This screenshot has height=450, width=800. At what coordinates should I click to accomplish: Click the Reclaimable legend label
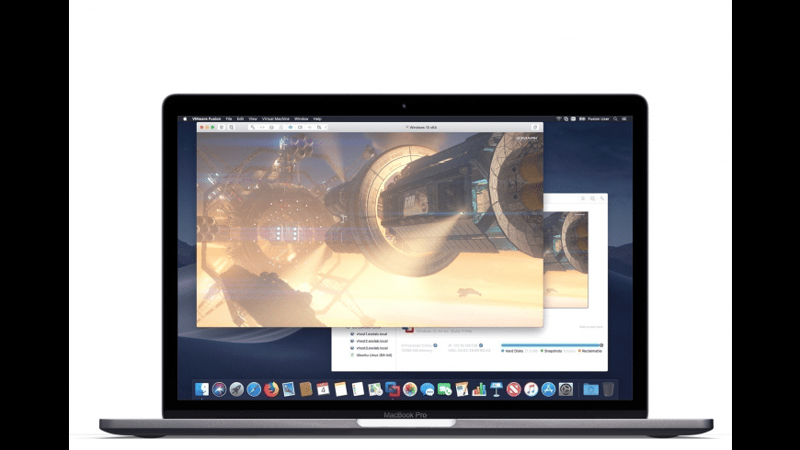coord(592,351)
